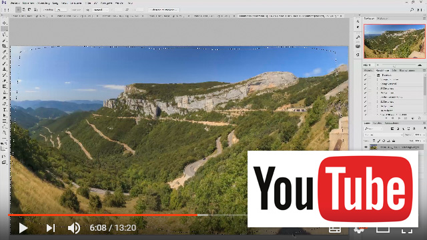Open the Actions panel menu

pos(424,70)
